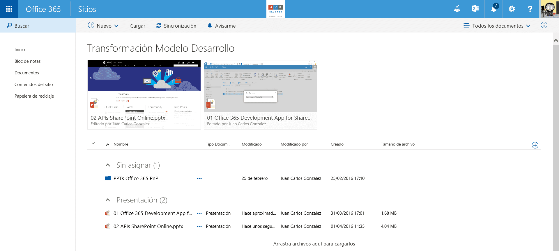Collapse all groups via header chevron
Image resolution: width=559 pixels, height=251 pixels.
click(x=108, y=144)
